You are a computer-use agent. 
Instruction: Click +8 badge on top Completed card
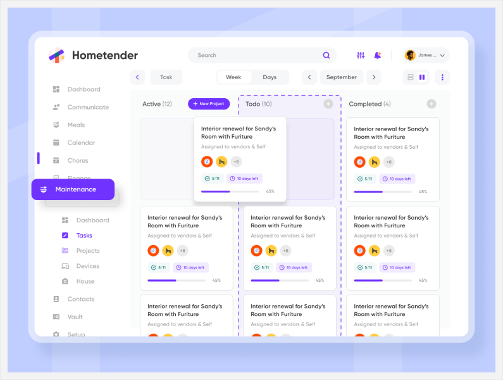(389, 162)
